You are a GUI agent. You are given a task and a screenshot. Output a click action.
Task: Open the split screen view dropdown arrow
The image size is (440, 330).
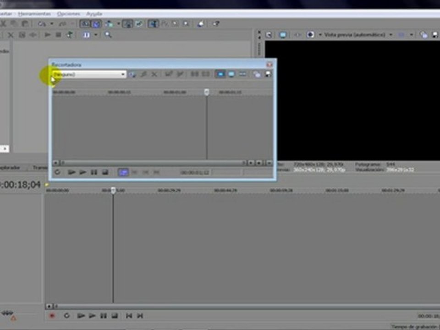(x=320, y=35)
